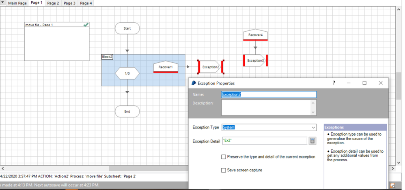The height and width of the screenshot is (190, 405).
Task: Select the Recover4 stage
Action: 255,35
